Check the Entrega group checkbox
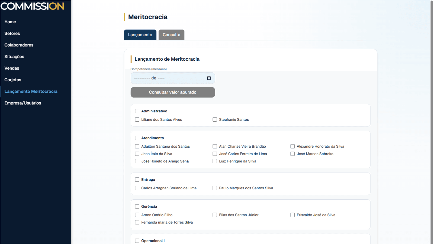434x244 pixels. coord(137,180)
